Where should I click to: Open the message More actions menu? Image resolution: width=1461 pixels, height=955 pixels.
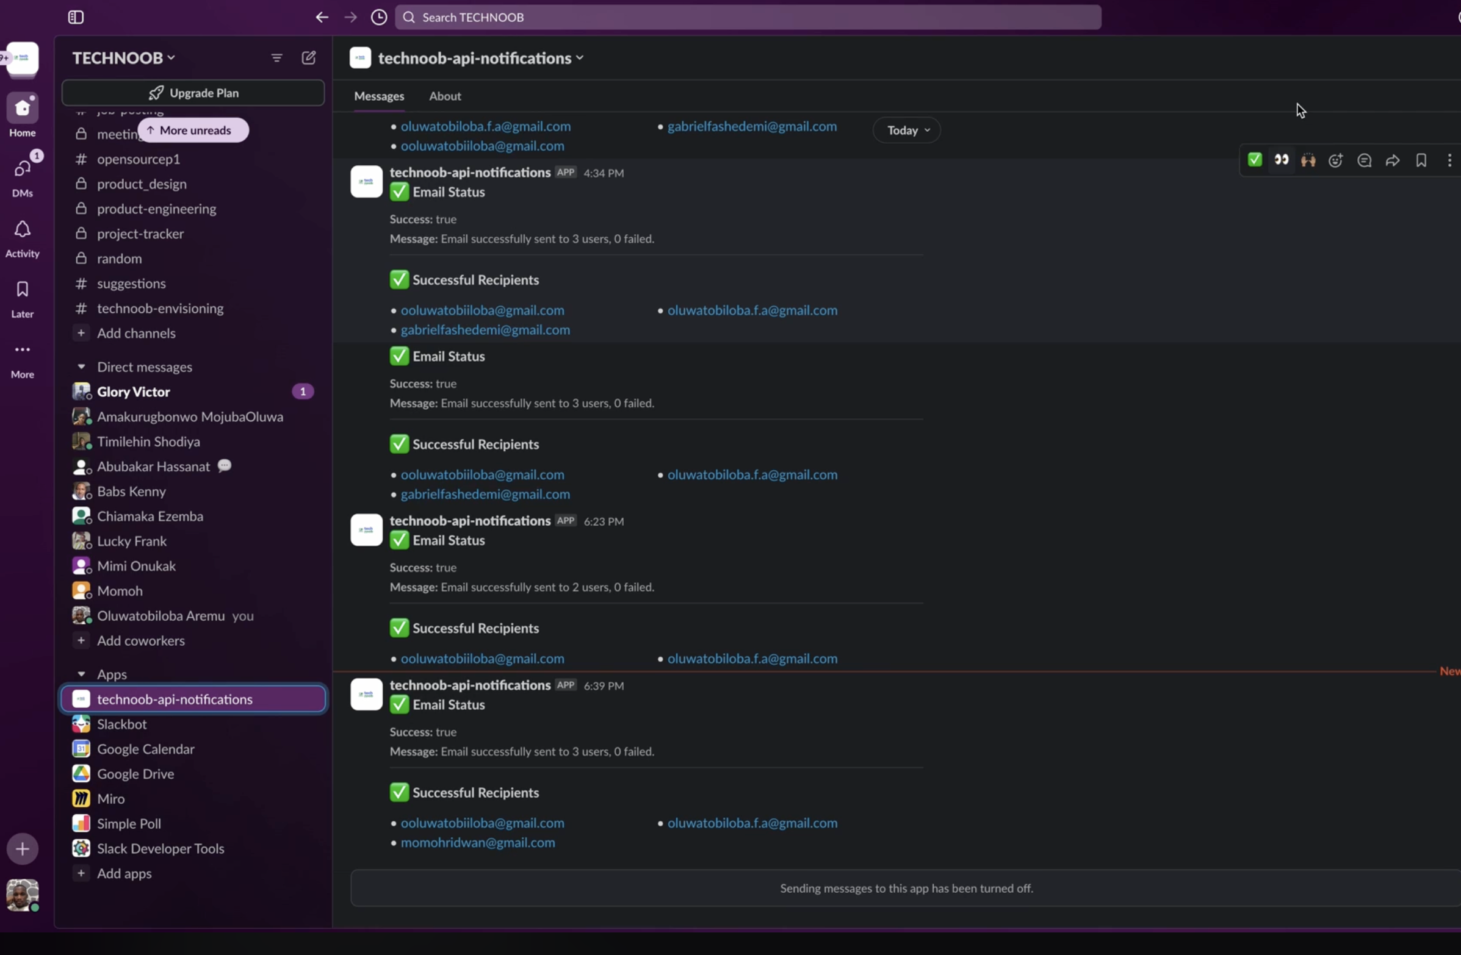[1449, 160]
